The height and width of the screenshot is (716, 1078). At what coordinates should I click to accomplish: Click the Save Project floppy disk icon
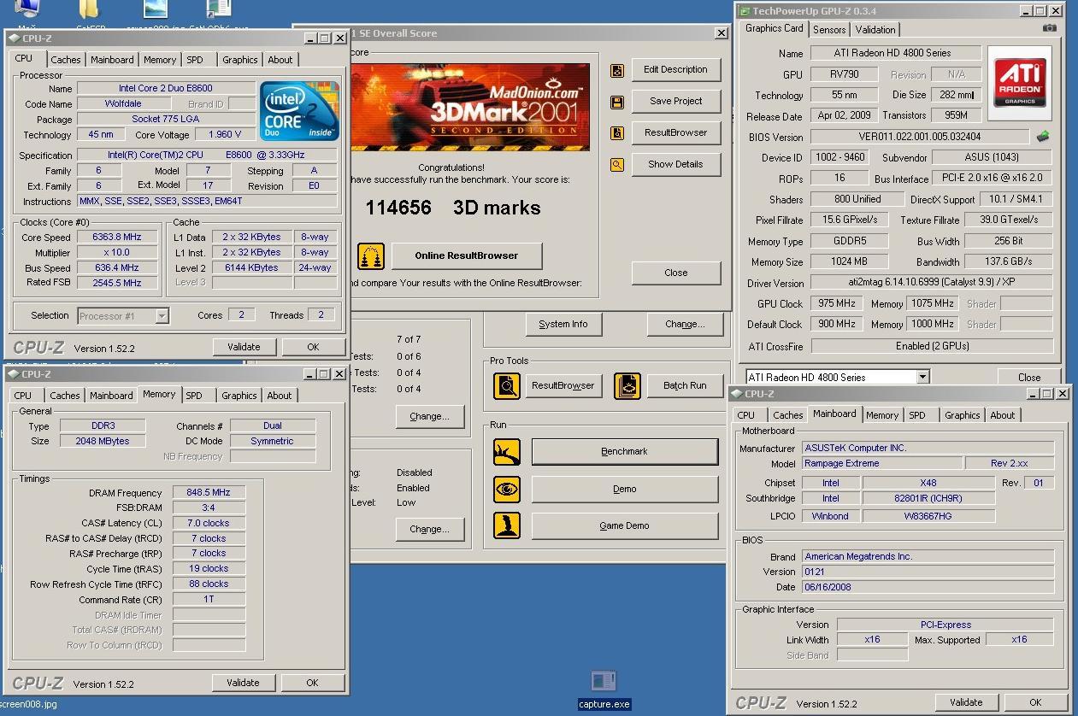617,102
